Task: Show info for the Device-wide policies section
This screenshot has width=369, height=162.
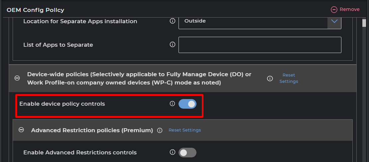Action: pyautogui.click(x=270, y=79)
